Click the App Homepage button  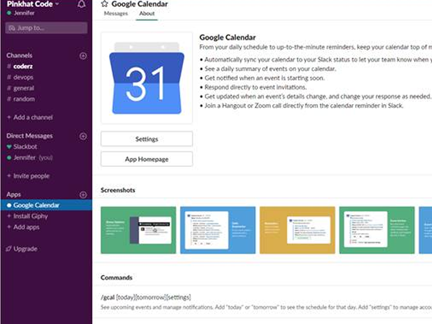pyautogui.click(x=146, y=159)
